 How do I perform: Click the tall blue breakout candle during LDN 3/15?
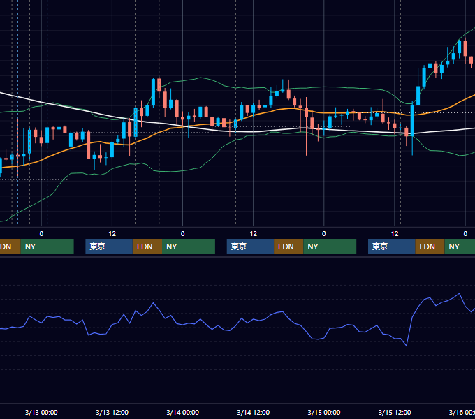pyautogui.click(x=412, y=121)
